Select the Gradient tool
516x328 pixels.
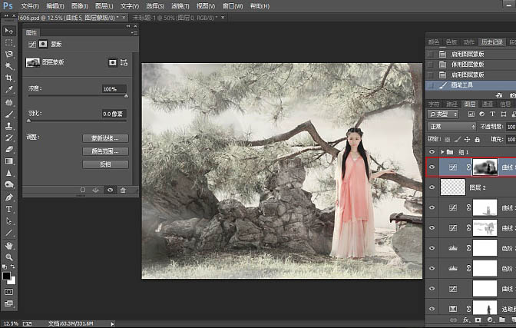[x=9, y=161]
